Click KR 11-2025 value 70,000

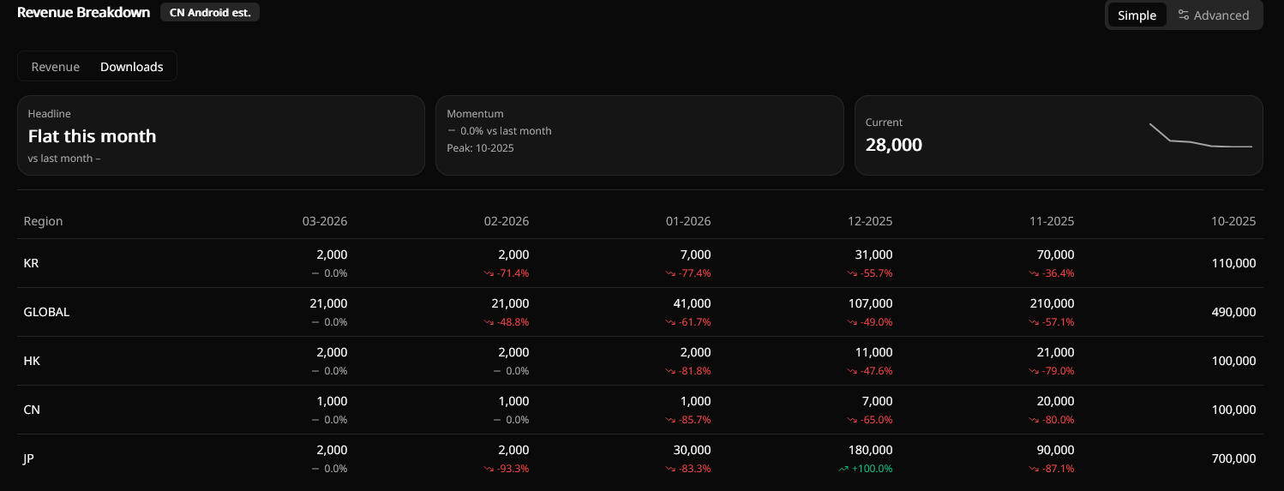(1054, 254)
